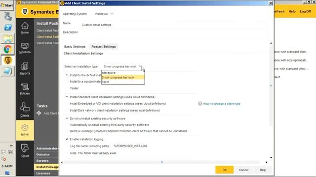Click the help question mark icon
This screenshot has width=316, height=177.
click(x=199, y=104)
